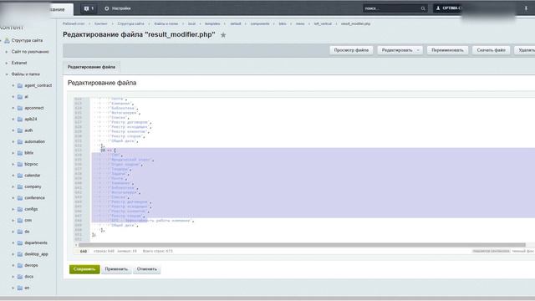Focus the top search field

point(391,8)
